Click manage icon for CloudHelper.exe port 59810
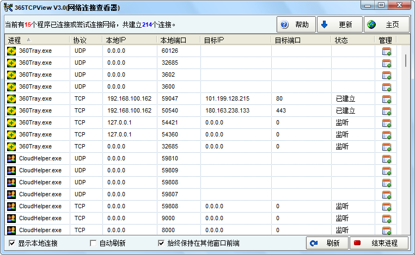Screen dimensions: 415x255 tap(387, 159)
